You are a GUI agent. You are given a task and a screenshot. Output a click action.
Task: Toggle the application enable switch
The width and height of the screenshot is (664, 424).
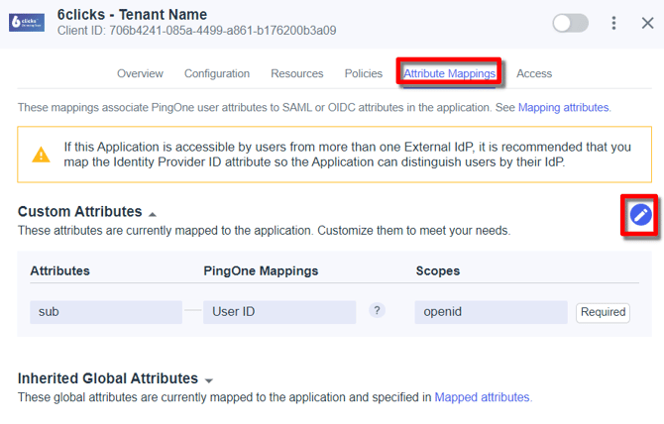[570, 23]
